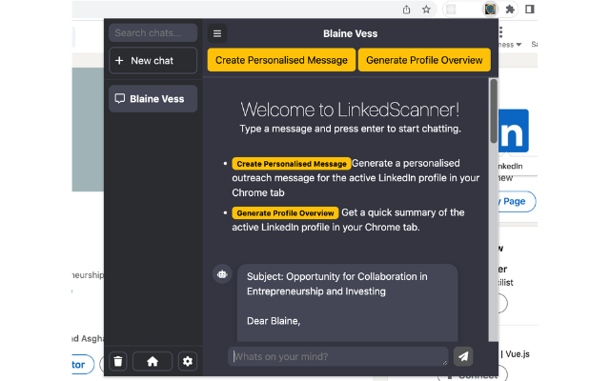610x381 pixels.
Task: Open the LinkedScanner extension icon in toolbar
Action: pyautogui.click(x=490, y=9)
